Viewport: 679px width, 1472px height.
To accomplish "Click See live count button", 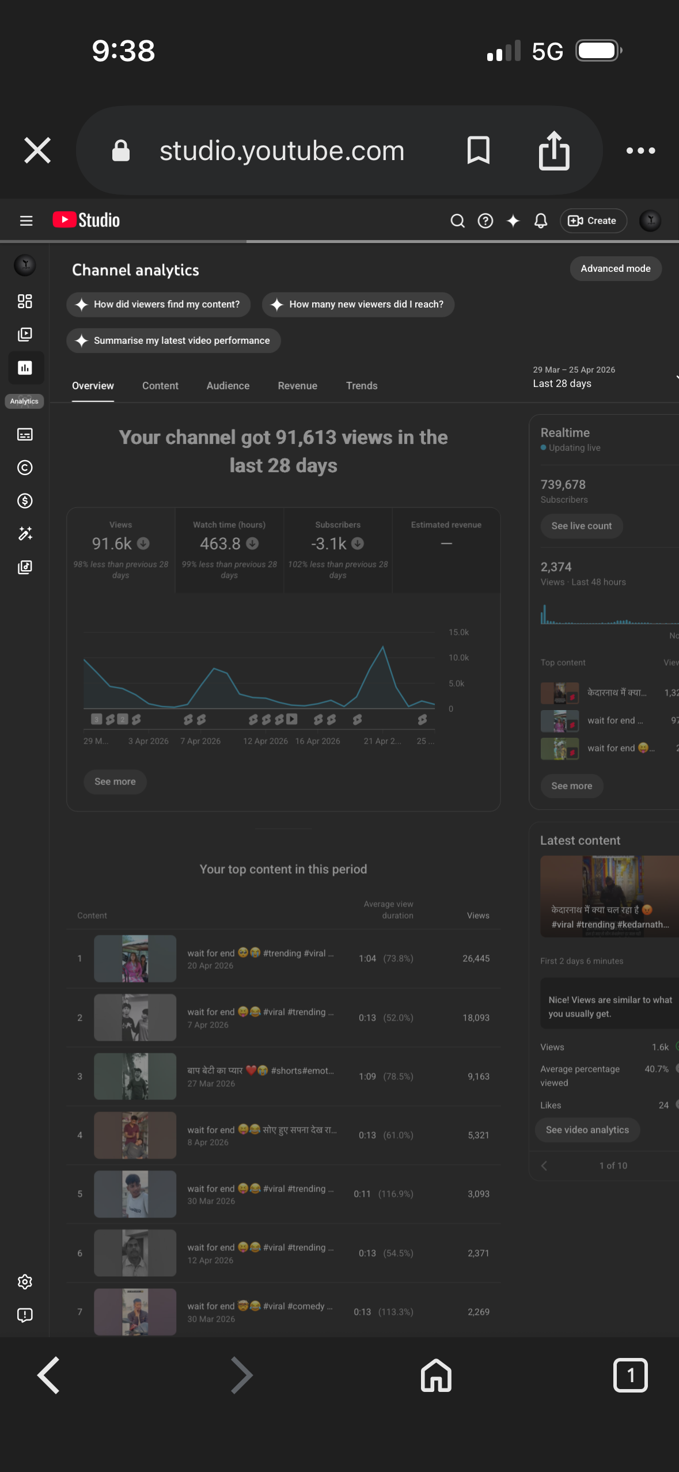I will (x=581, y=526).
